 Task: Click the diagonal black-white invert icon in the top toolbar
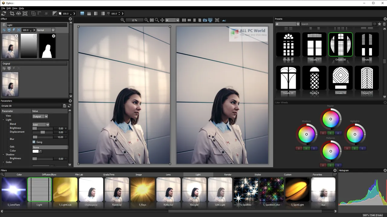click(54, 14)
